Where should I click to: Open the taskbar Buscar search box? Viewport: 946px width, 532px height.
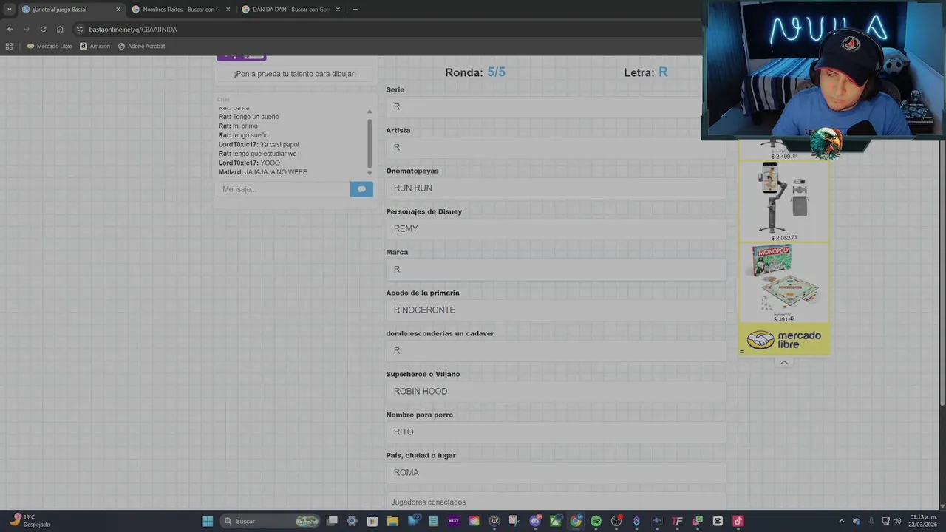271,521
